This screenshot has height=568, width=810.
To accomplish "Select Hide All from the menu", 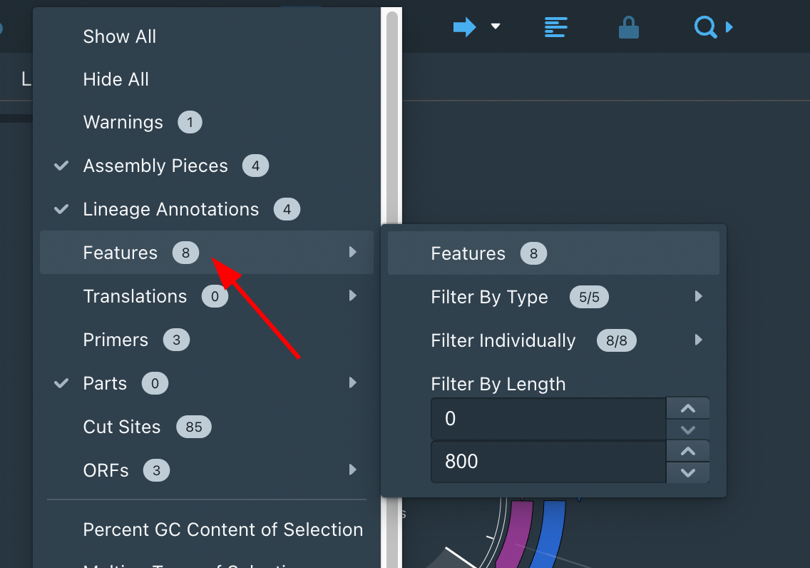I will [116, 79].
